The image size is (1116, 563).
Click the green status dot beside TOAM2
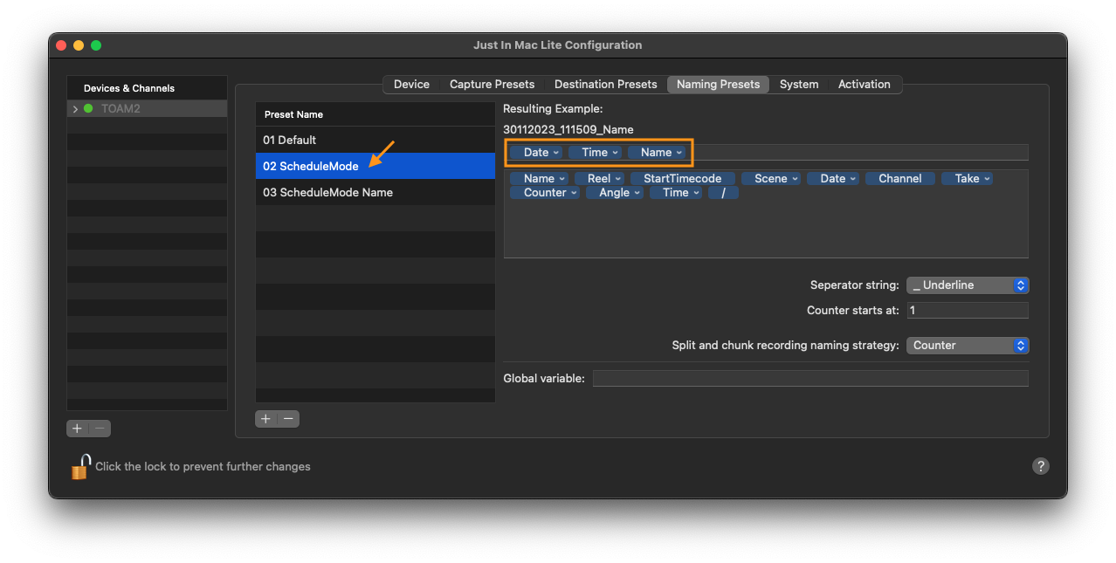(88, 109)
